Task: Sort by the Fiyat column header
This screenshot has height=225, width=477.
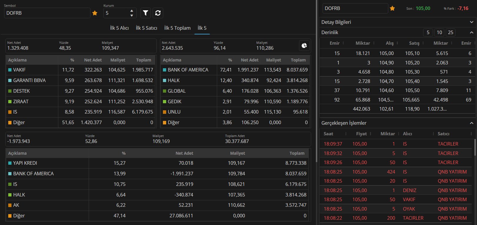Action: [361, 134]
